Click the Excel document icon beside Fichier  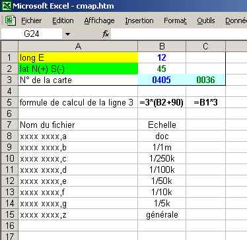click(x=11, y=21)
